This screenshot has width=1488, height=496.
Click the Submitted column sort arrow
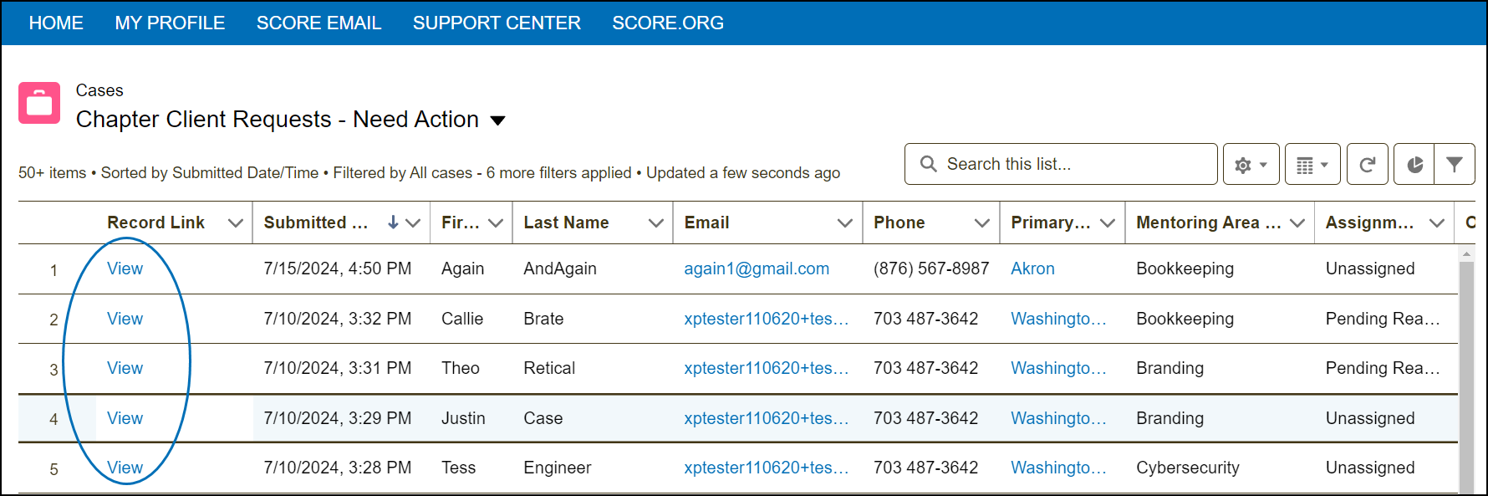pyautogui.click(x=393, y=222)
